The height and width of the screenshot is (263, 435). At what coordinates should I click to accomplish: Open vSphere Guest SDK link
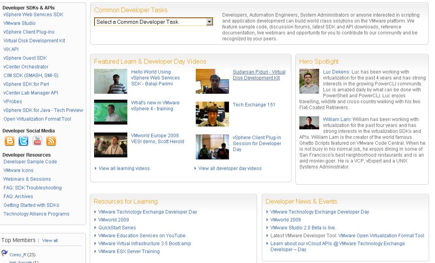(x=25, y=58)
